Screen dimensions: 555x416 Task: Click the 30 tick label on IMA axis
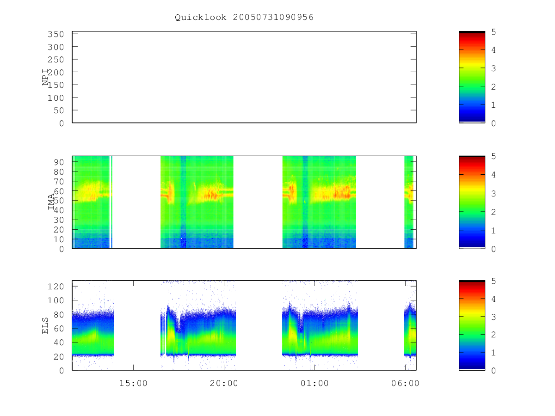59,220
